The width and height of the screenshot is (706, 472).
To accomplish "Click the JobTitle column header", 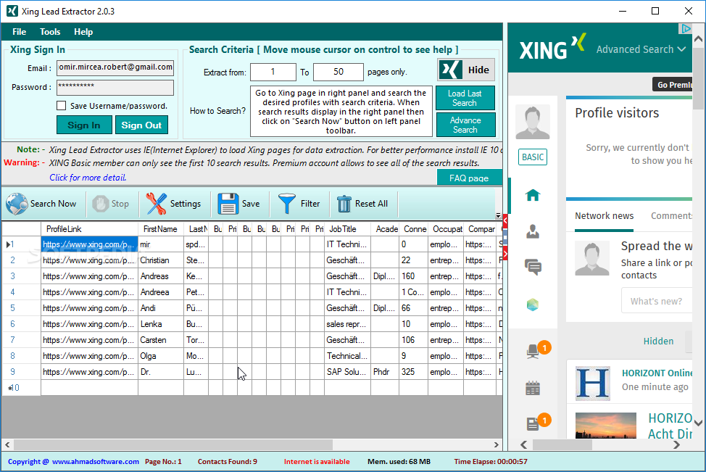I will [x=347, y=229].
